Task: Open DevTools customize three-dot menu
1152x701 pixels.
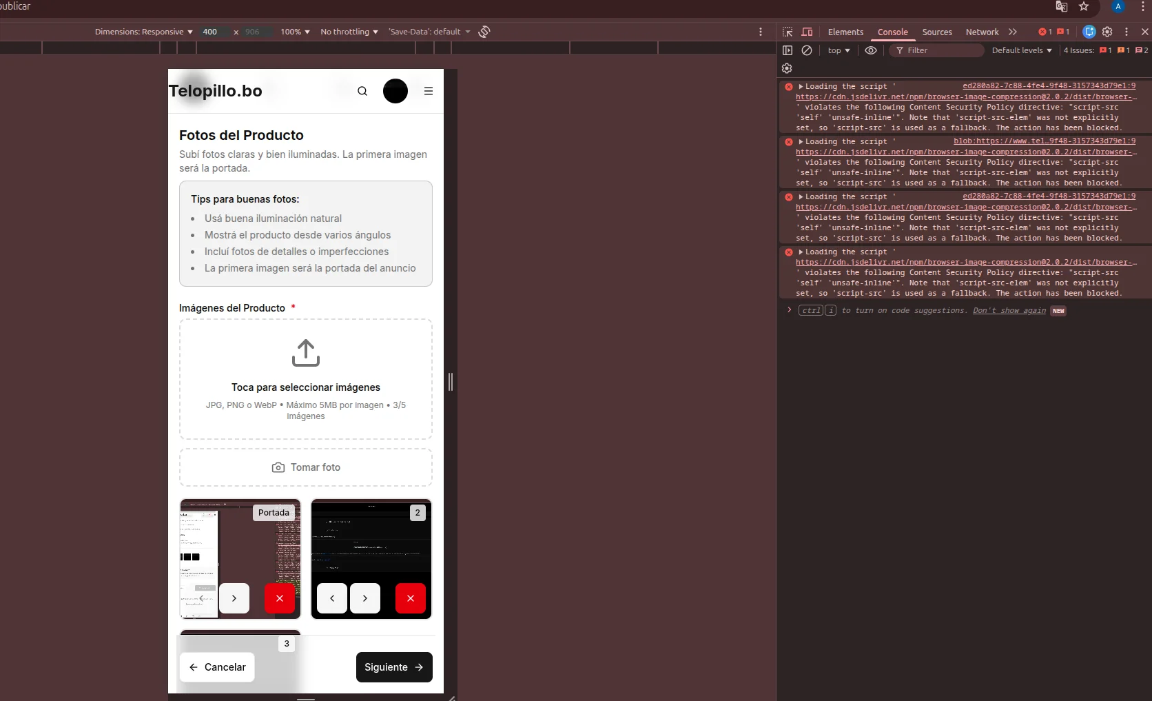Action: tap(1127, 32)
